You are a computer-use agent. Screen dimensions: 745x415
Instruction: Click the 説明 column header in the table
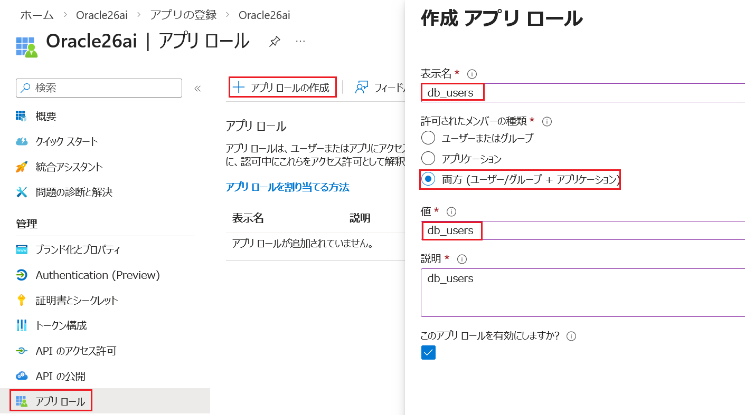(360, 218)
